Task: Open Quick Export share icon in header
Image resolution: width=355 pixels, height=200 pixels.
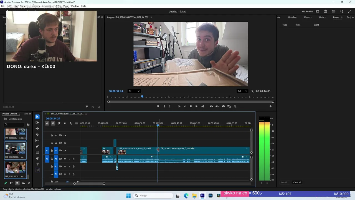Action: click(x=325, y=11)
